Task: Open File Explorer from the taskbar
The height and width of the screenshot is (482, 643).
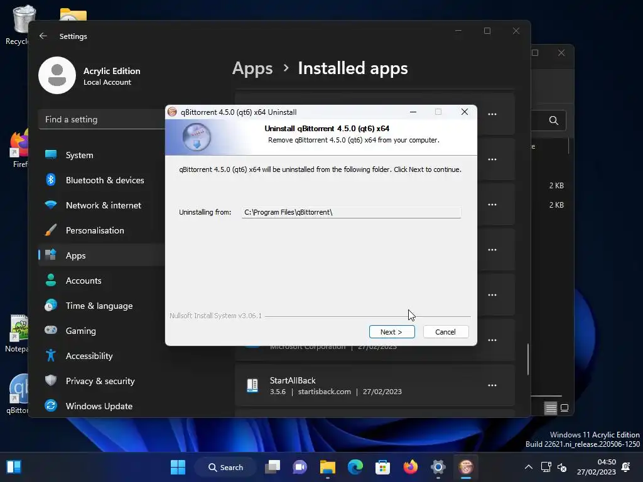Action: tap(328, 467)
